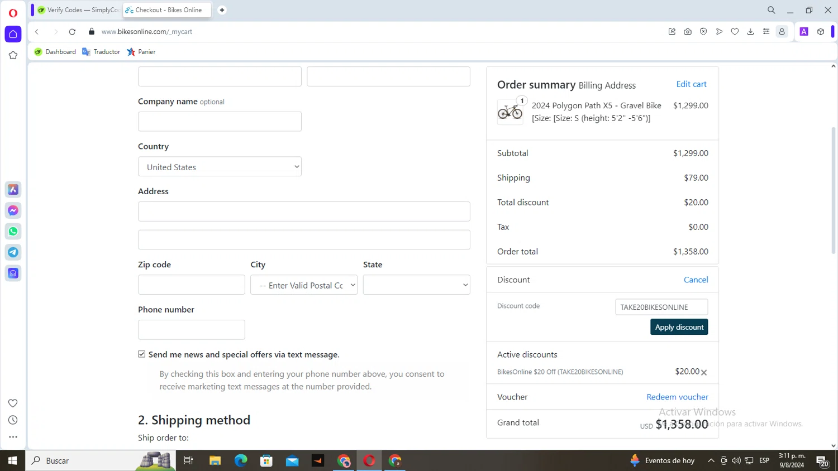Launch Microsoft Edge from taskbar
The height and width of the screenshot is (471, 838).
click(241, 460)
